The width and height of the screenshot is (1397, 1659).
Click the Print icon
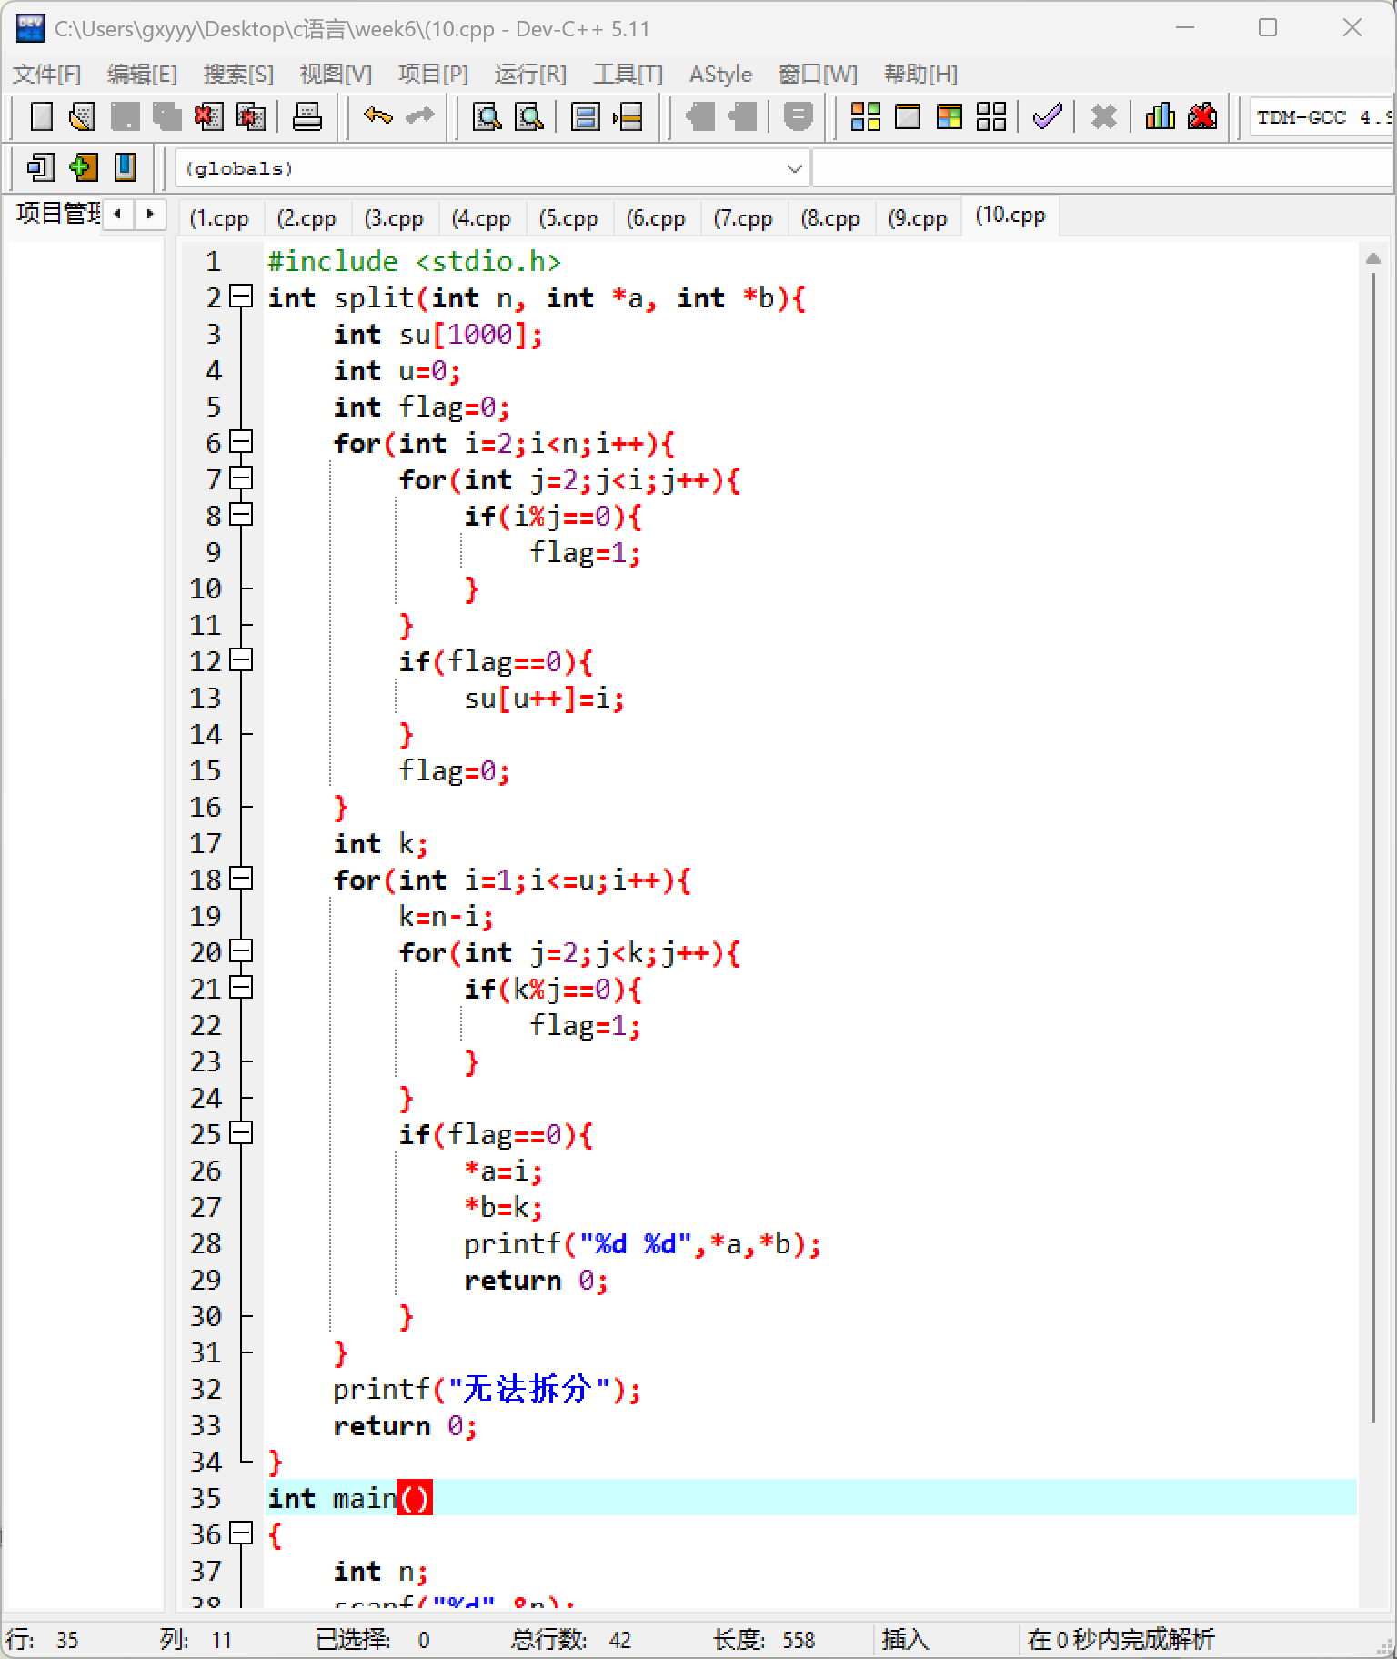coord(307,116)
